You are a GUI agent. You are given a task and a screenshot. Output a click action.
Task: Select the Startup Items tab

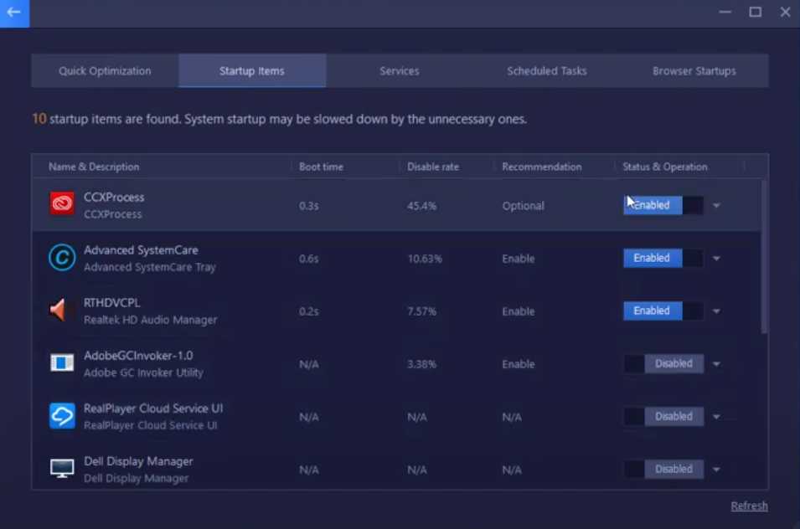(252, 71)
